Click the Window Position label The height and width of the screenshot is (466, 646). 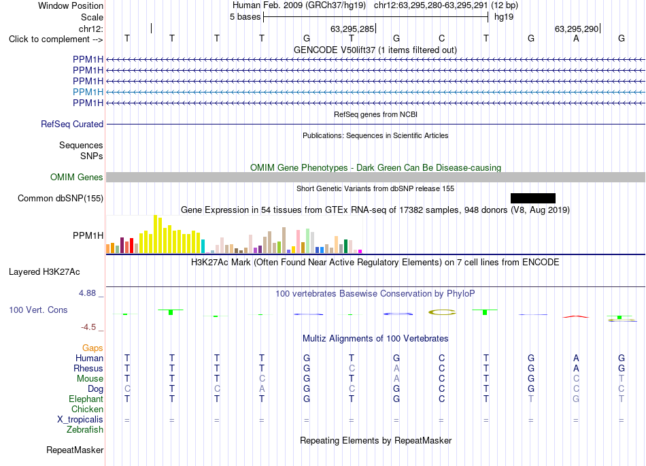(x=71, y=5)
